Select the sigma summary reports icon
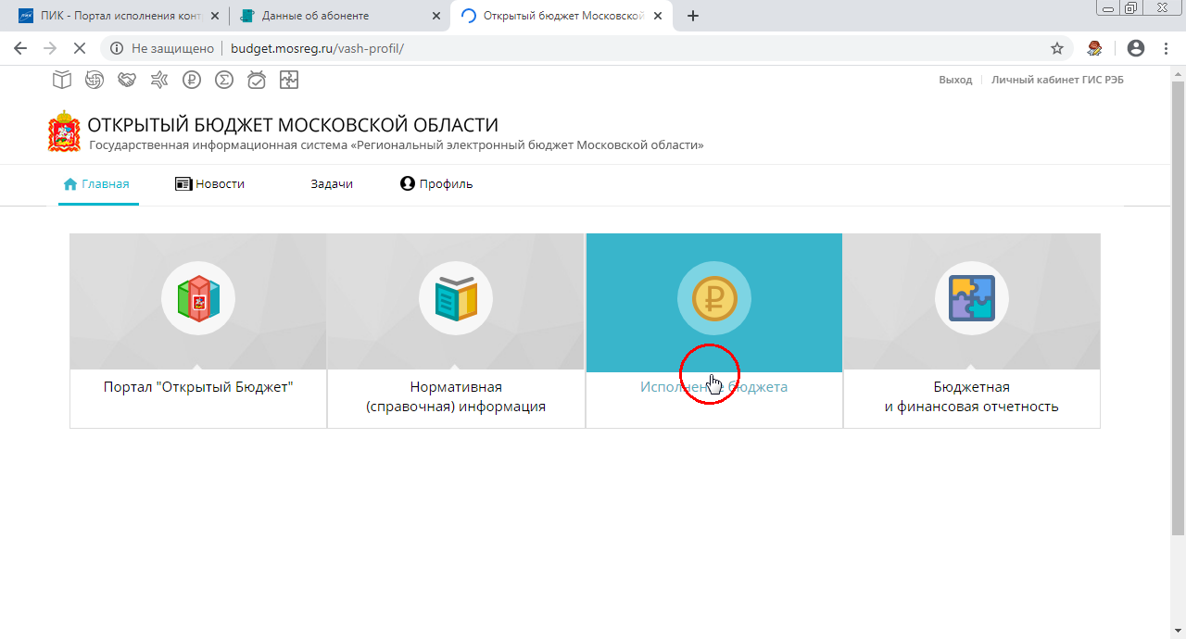1186x639 pixels. click(223, 80)
